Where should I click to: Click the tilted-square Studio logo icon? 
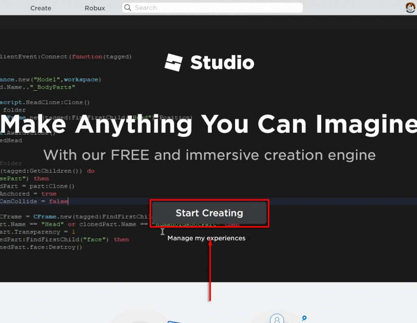[173, 62]
